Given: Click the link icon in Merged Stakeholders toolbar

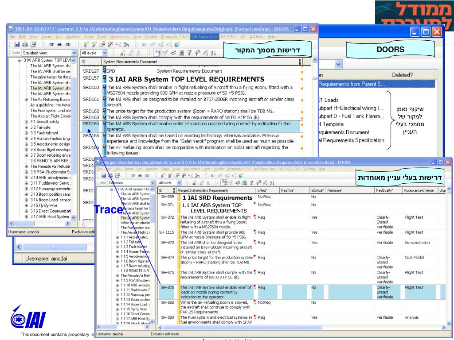Looking at the screenshot, I should tap(213, 175).
